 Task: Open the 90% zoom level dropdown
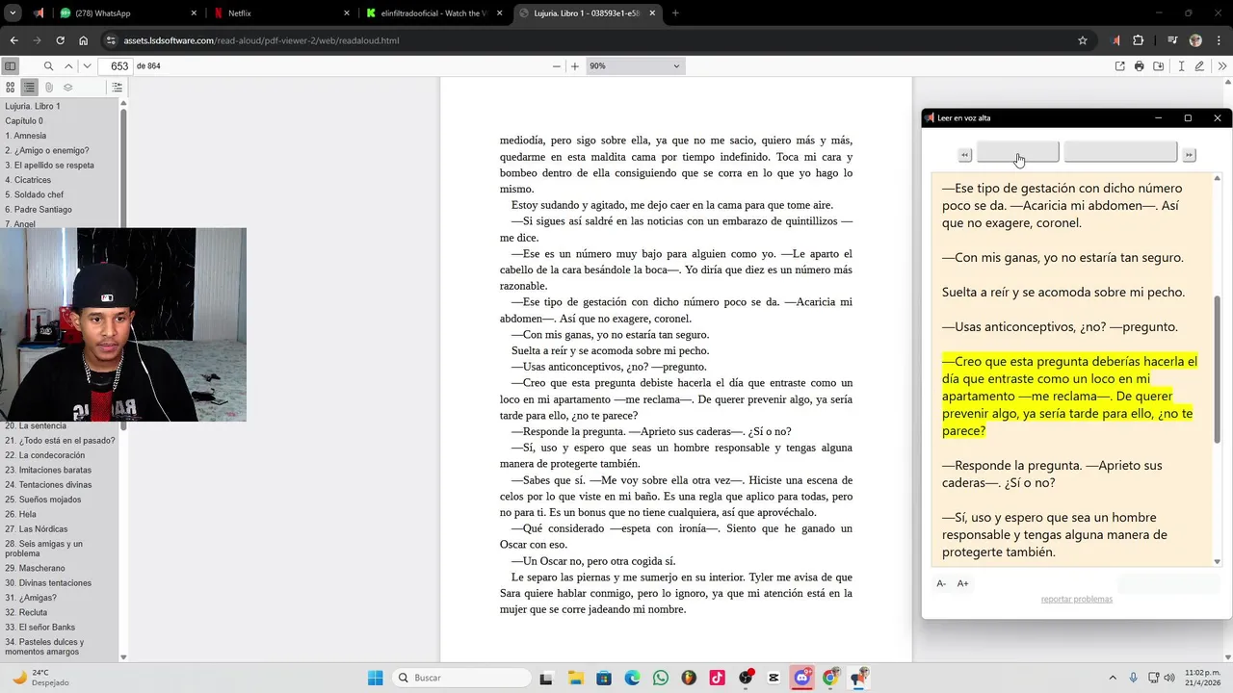point(634,66)
